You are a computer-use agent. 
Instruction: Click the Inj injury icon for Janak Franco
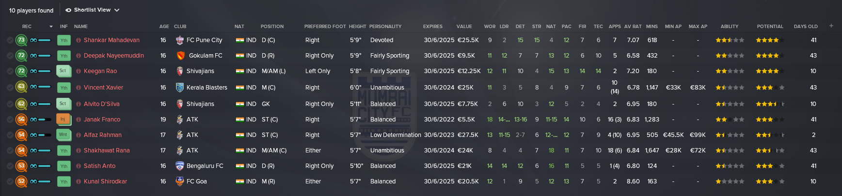[x=64, y=119]
